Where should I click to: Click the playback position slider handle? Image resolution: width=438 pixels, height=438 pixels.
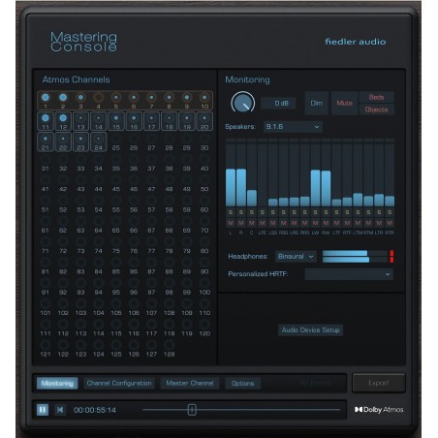[x=192, y=410]
